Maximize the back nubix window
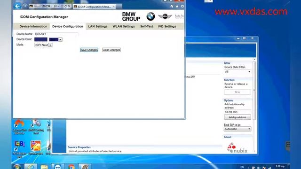The height and width of the screenshot is (169, 301). pos(244,38)
